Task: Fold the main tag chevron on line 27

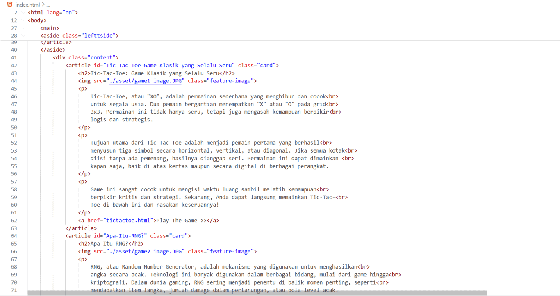Action: pyautogui.click(x=23, y=28)
